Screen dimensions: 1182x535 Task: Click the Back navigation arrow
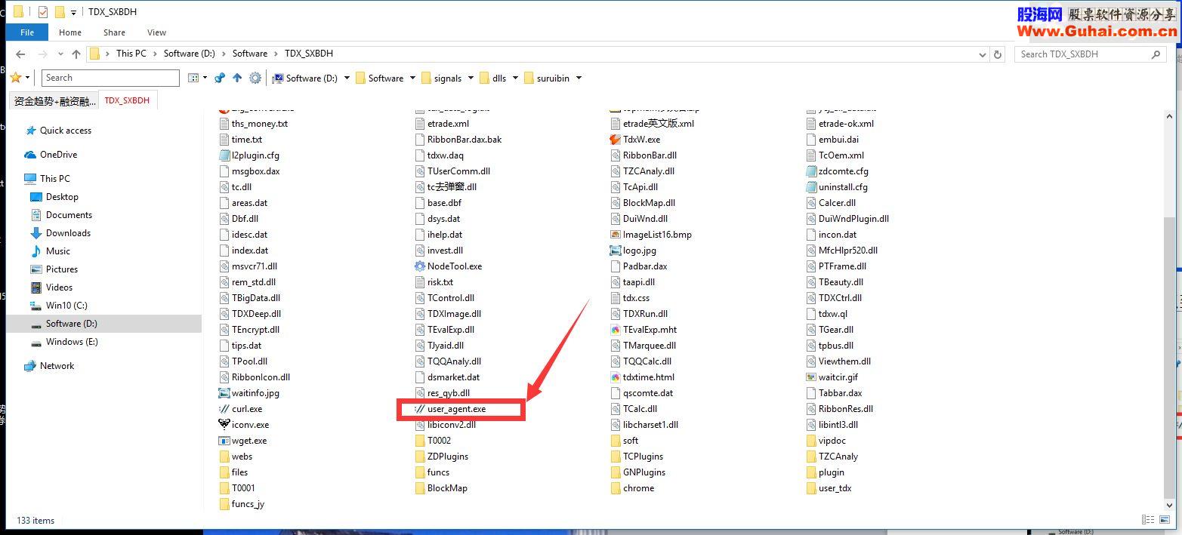20,54
